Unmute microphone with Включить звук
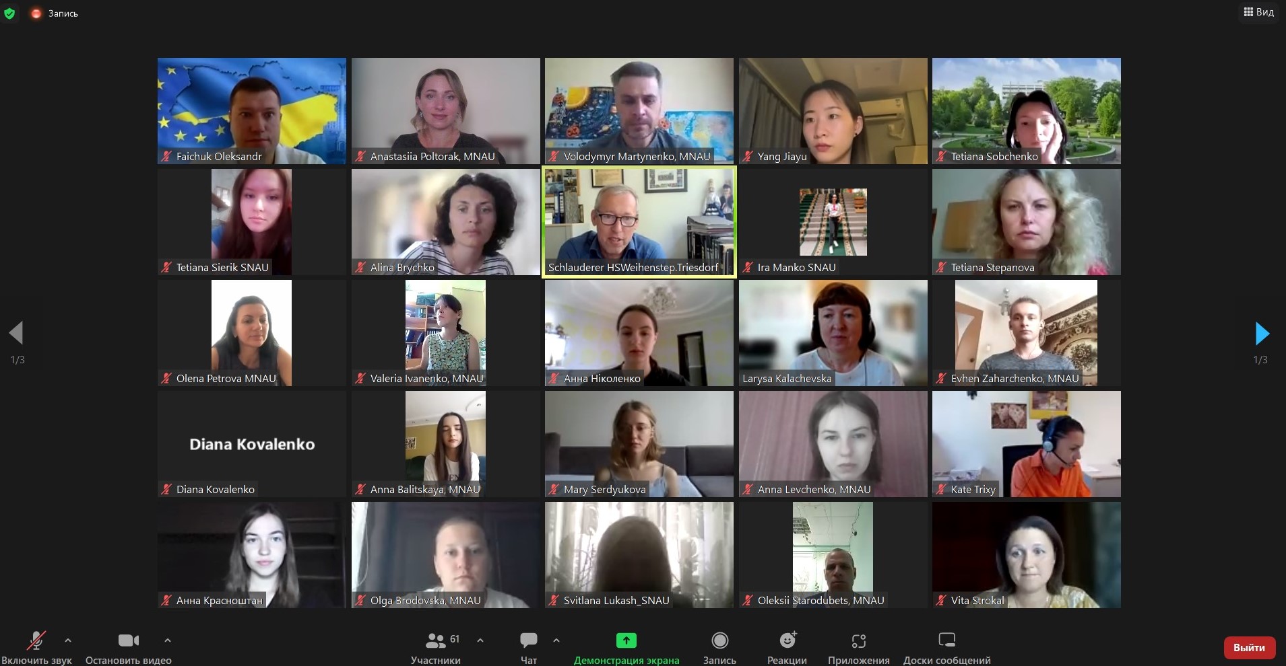 pyautogui.click(x=36, y=649)
